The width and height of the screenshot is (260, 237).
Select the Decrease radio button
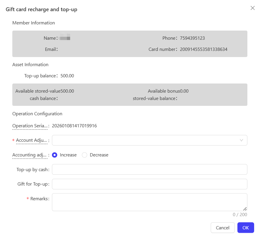click(85, 155)
